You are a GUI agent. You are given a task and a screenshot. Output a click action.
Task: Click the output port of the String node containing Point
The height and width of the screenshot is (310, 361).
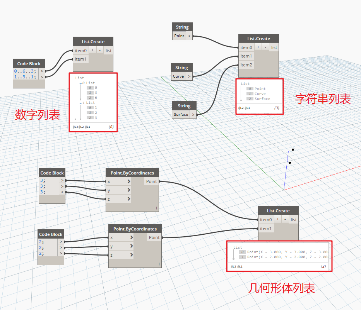coord(189,36)
